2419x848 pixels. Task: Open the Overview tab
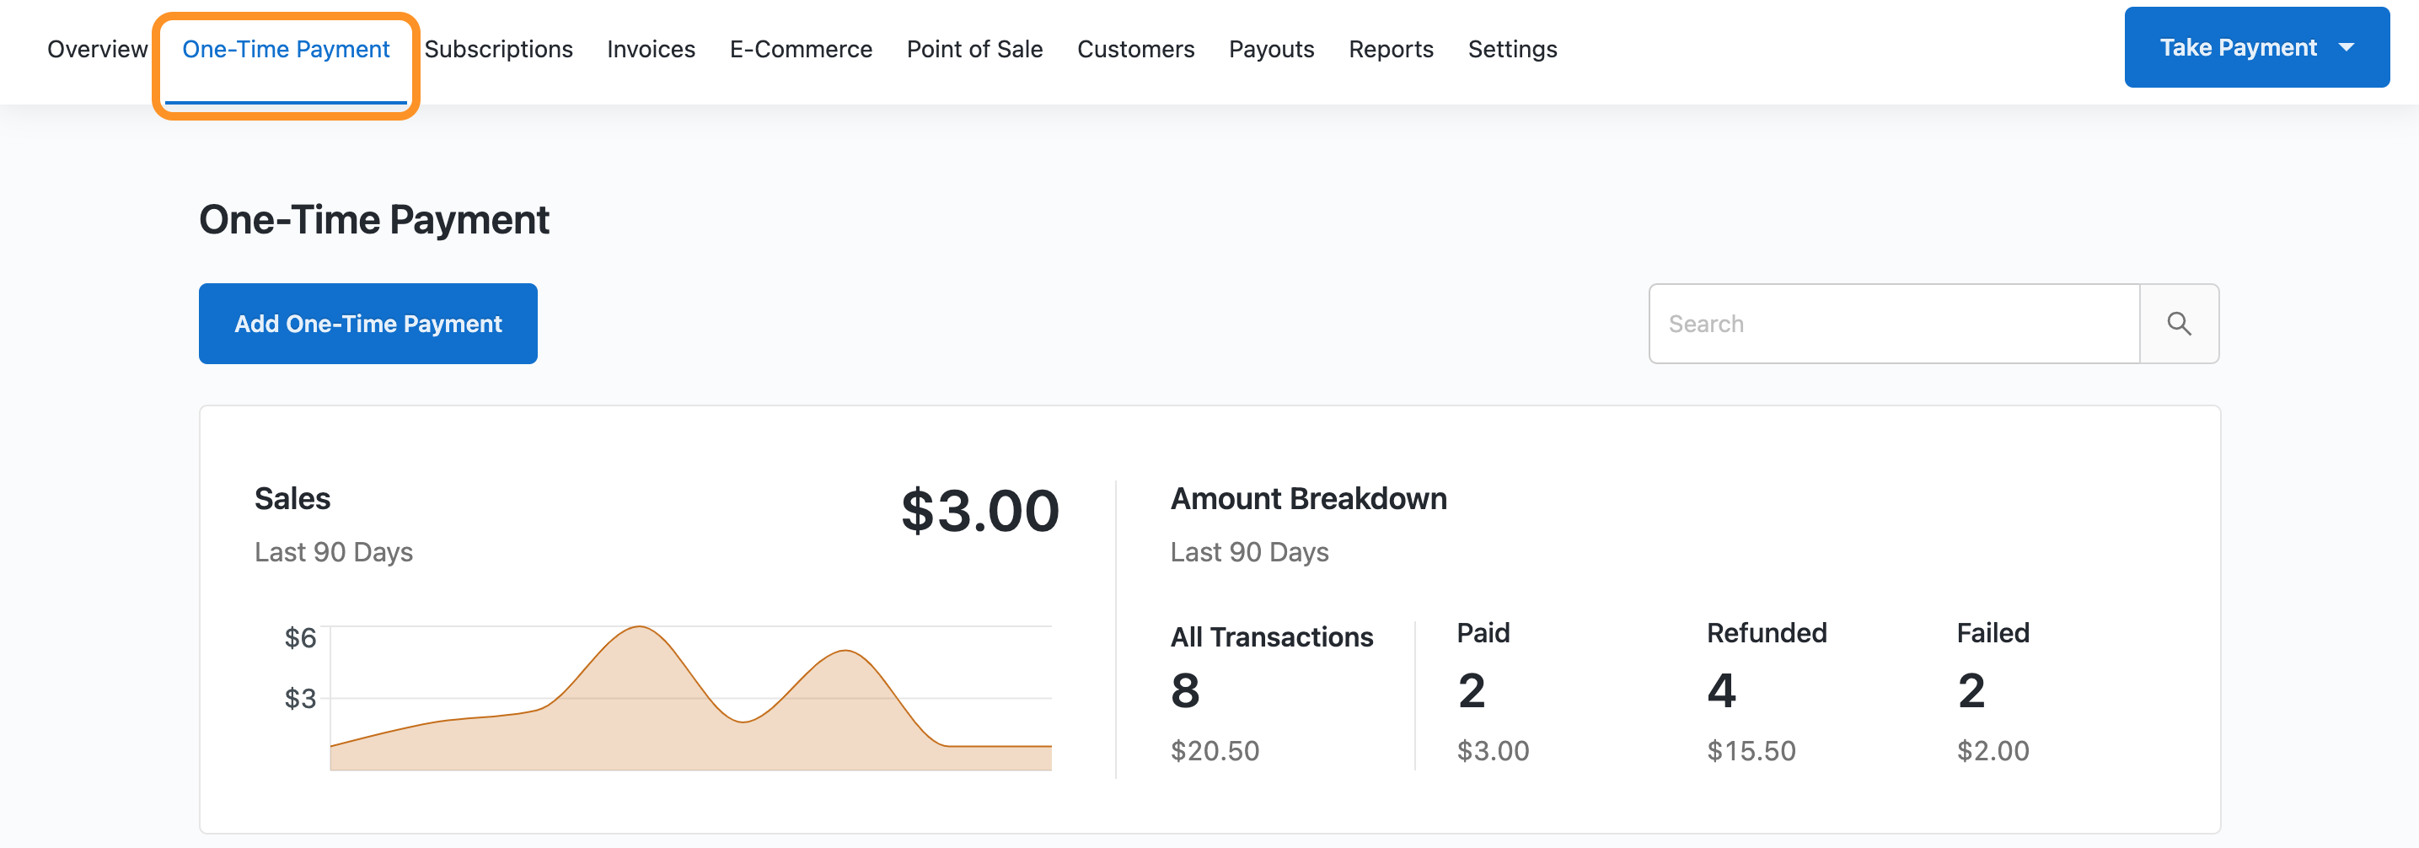point(97,49)
